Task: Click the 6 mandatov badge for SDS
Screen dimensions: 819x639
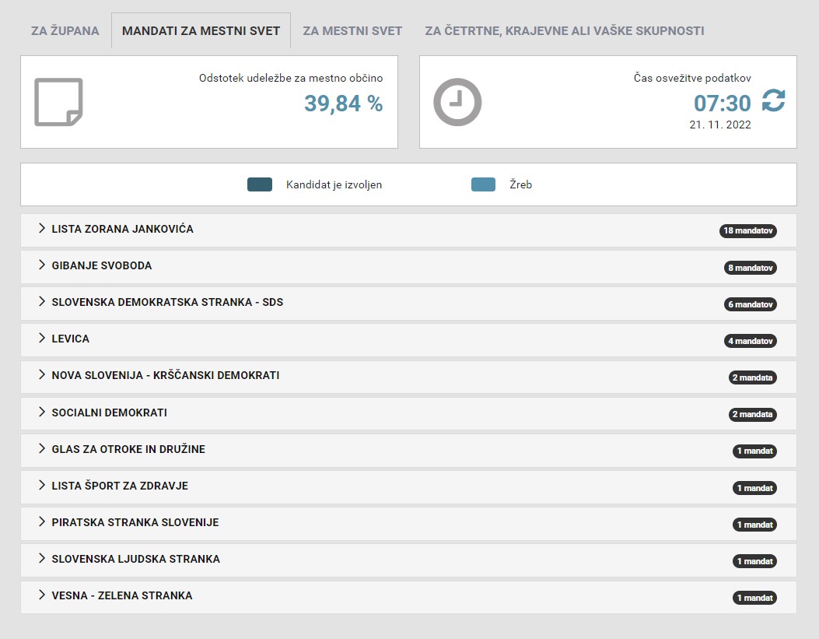Action: pos(750,304)
